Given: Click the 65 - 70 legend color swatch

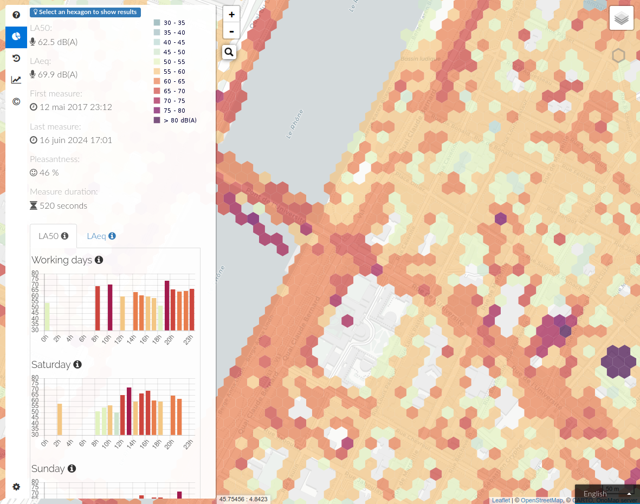Looking at the screenshot, I should tap(157, 91).
